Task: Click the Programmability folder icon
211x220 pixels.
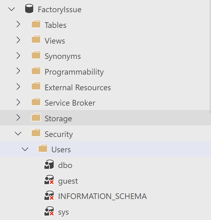Action: point(36,71)
